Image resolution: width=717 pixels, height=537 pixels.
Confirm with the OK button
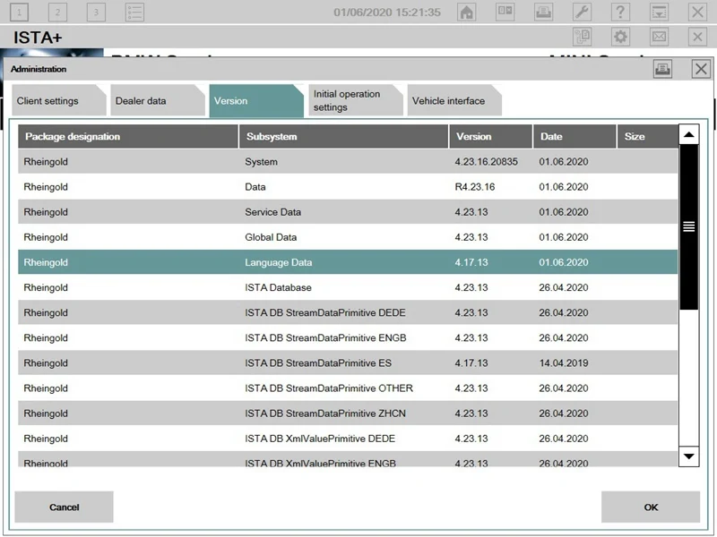[x=651, y=507]
